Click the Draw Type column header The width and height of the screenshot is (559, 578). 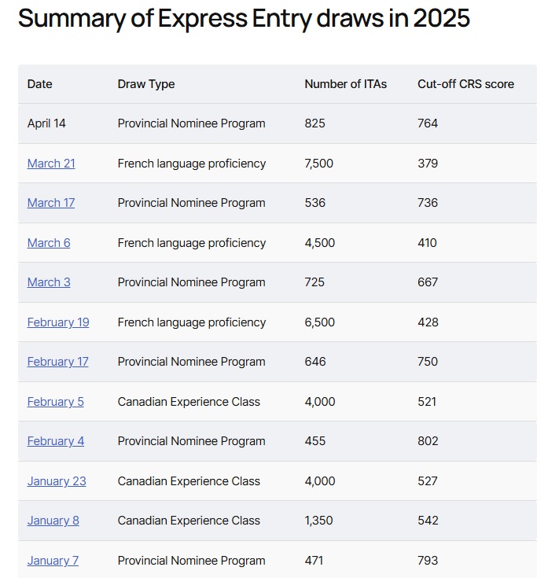146,84
